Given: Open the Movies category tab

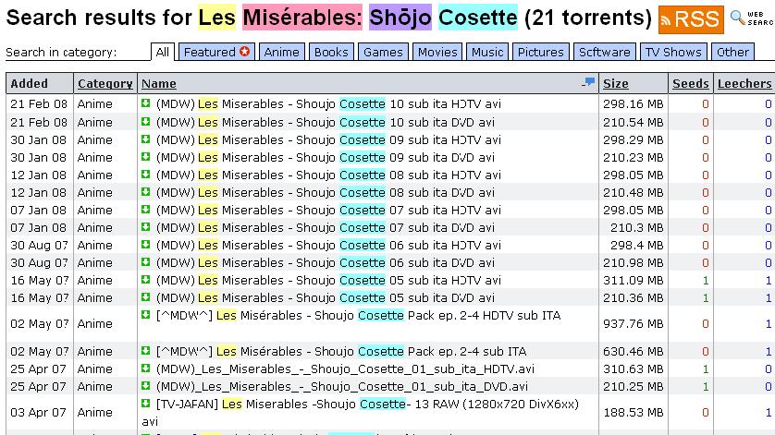Looking at the screenshot, I should 437,52.
